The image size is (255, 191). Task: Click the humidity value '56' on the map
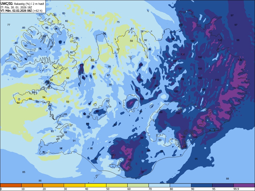click(68, 78)
